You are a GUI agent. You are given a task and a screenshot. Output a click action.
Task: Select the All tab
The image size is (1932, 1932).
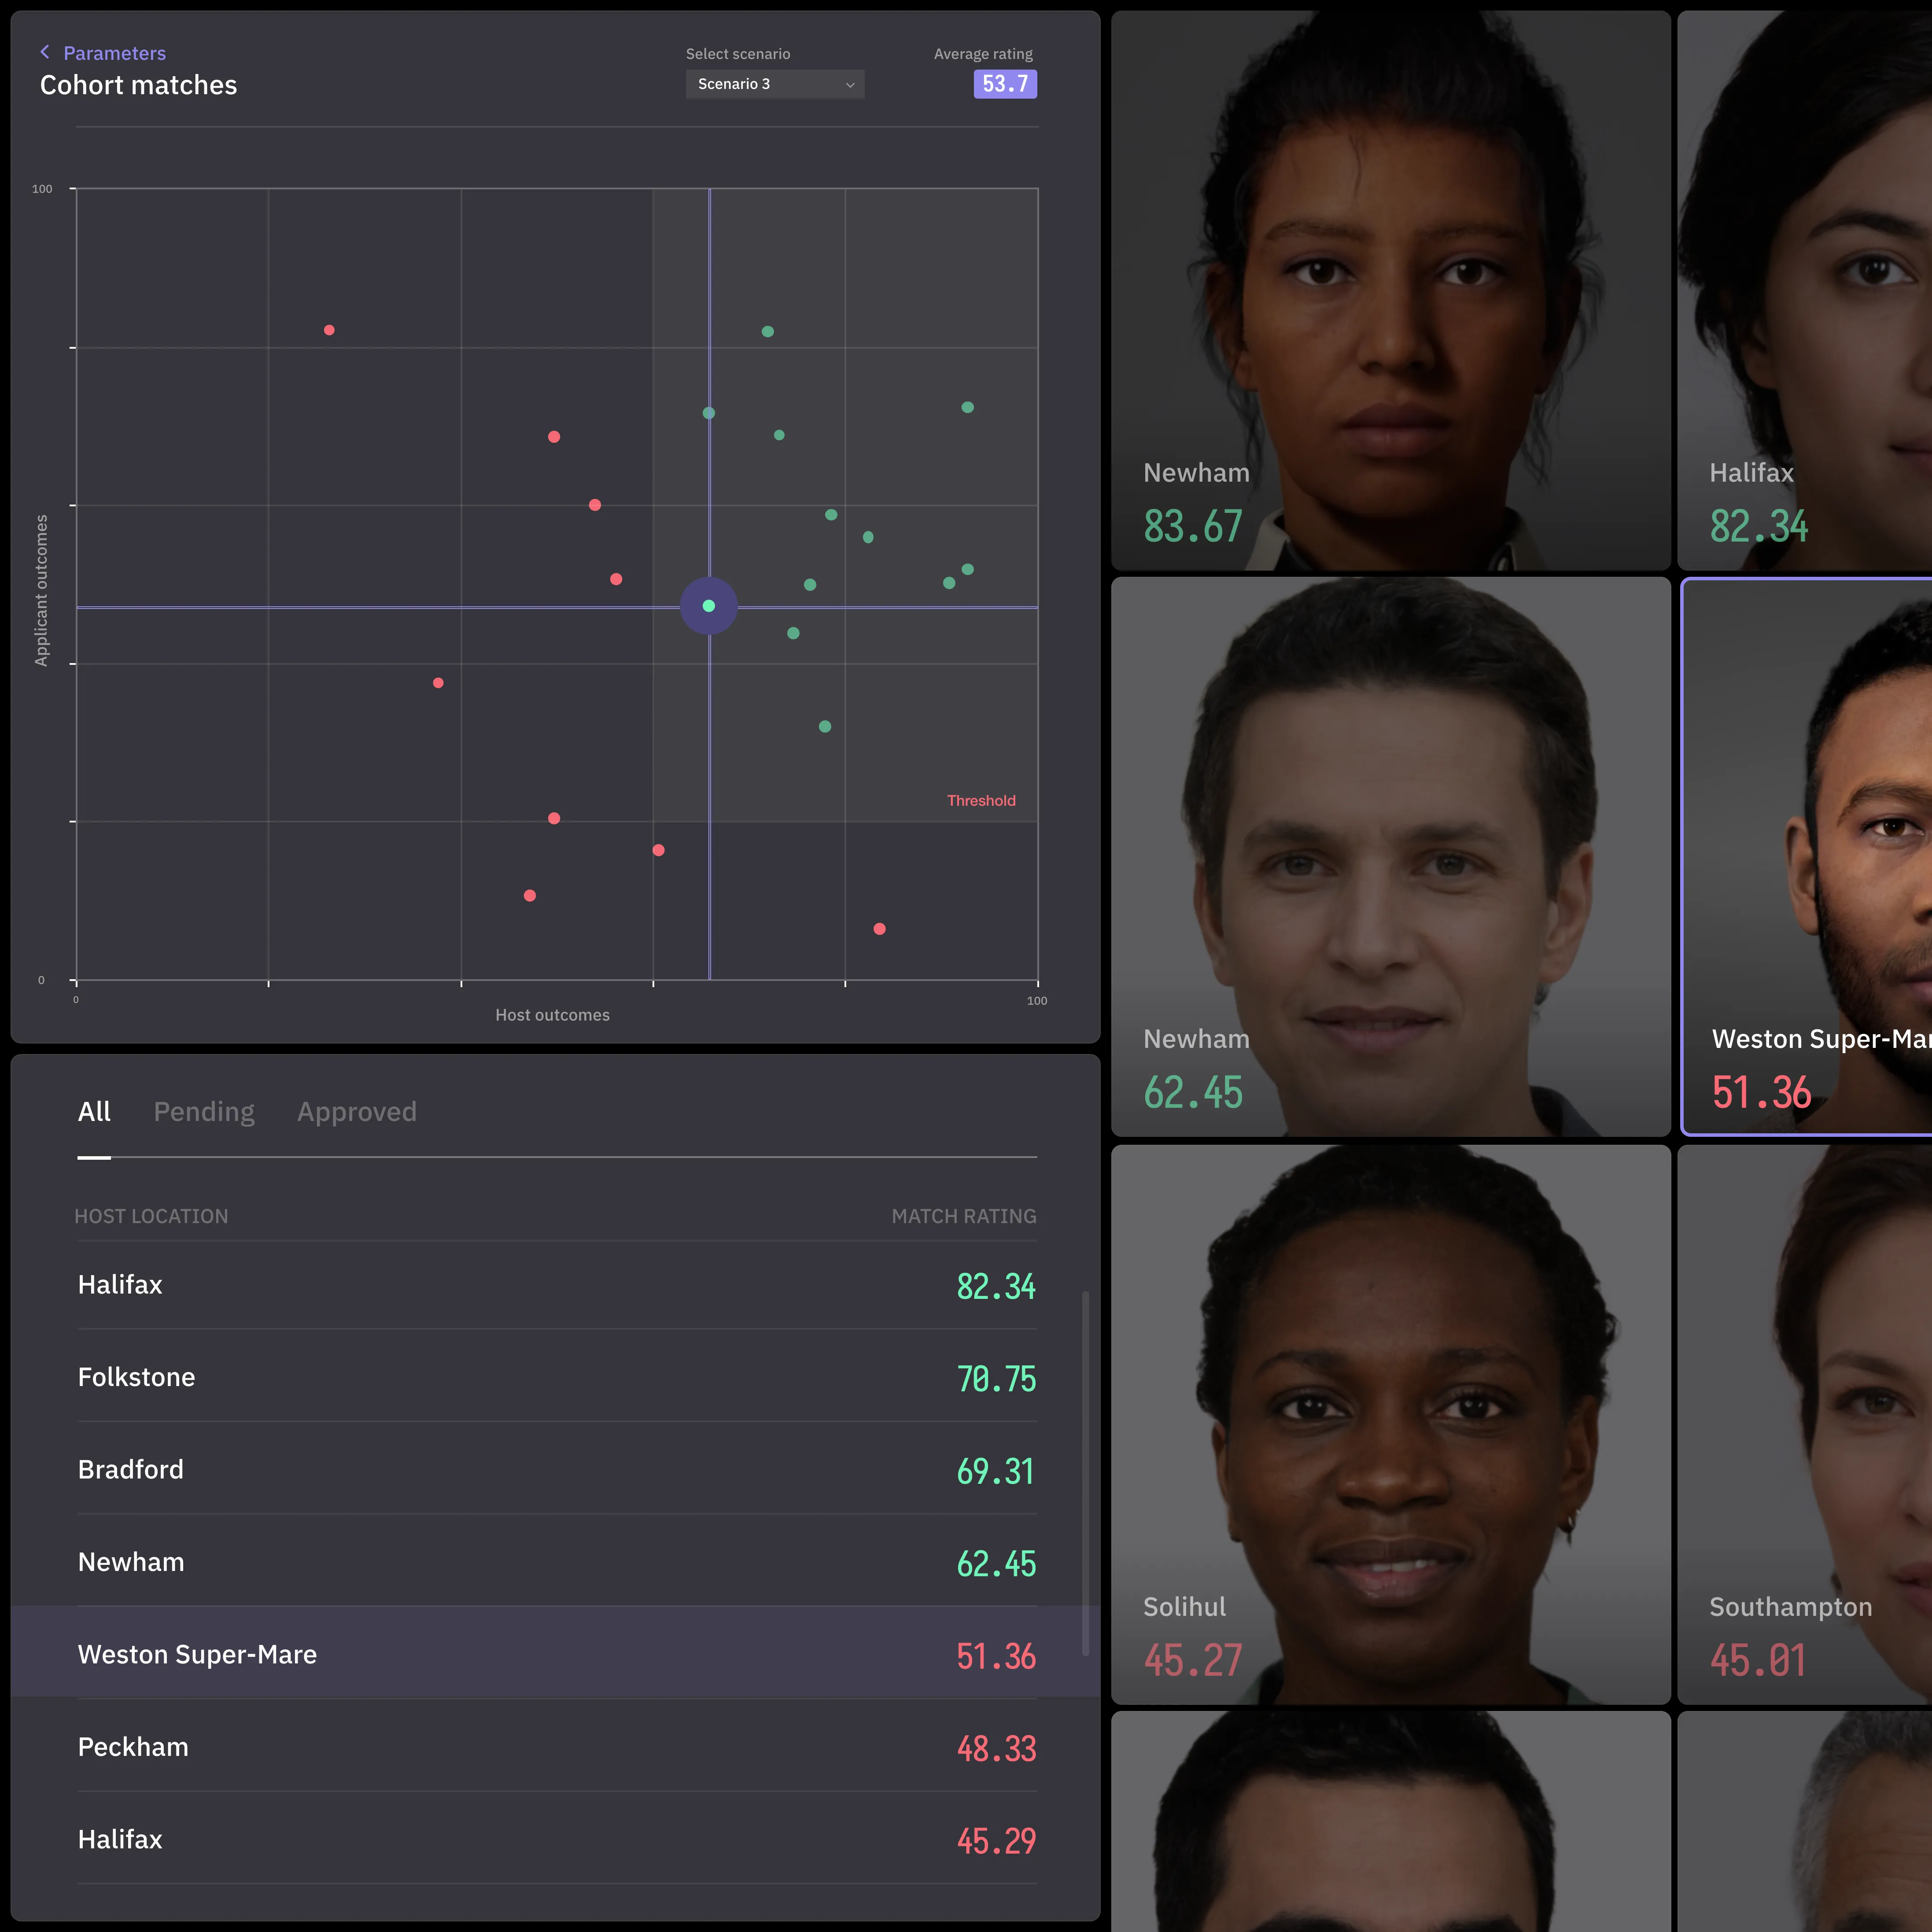[94, 1112]
